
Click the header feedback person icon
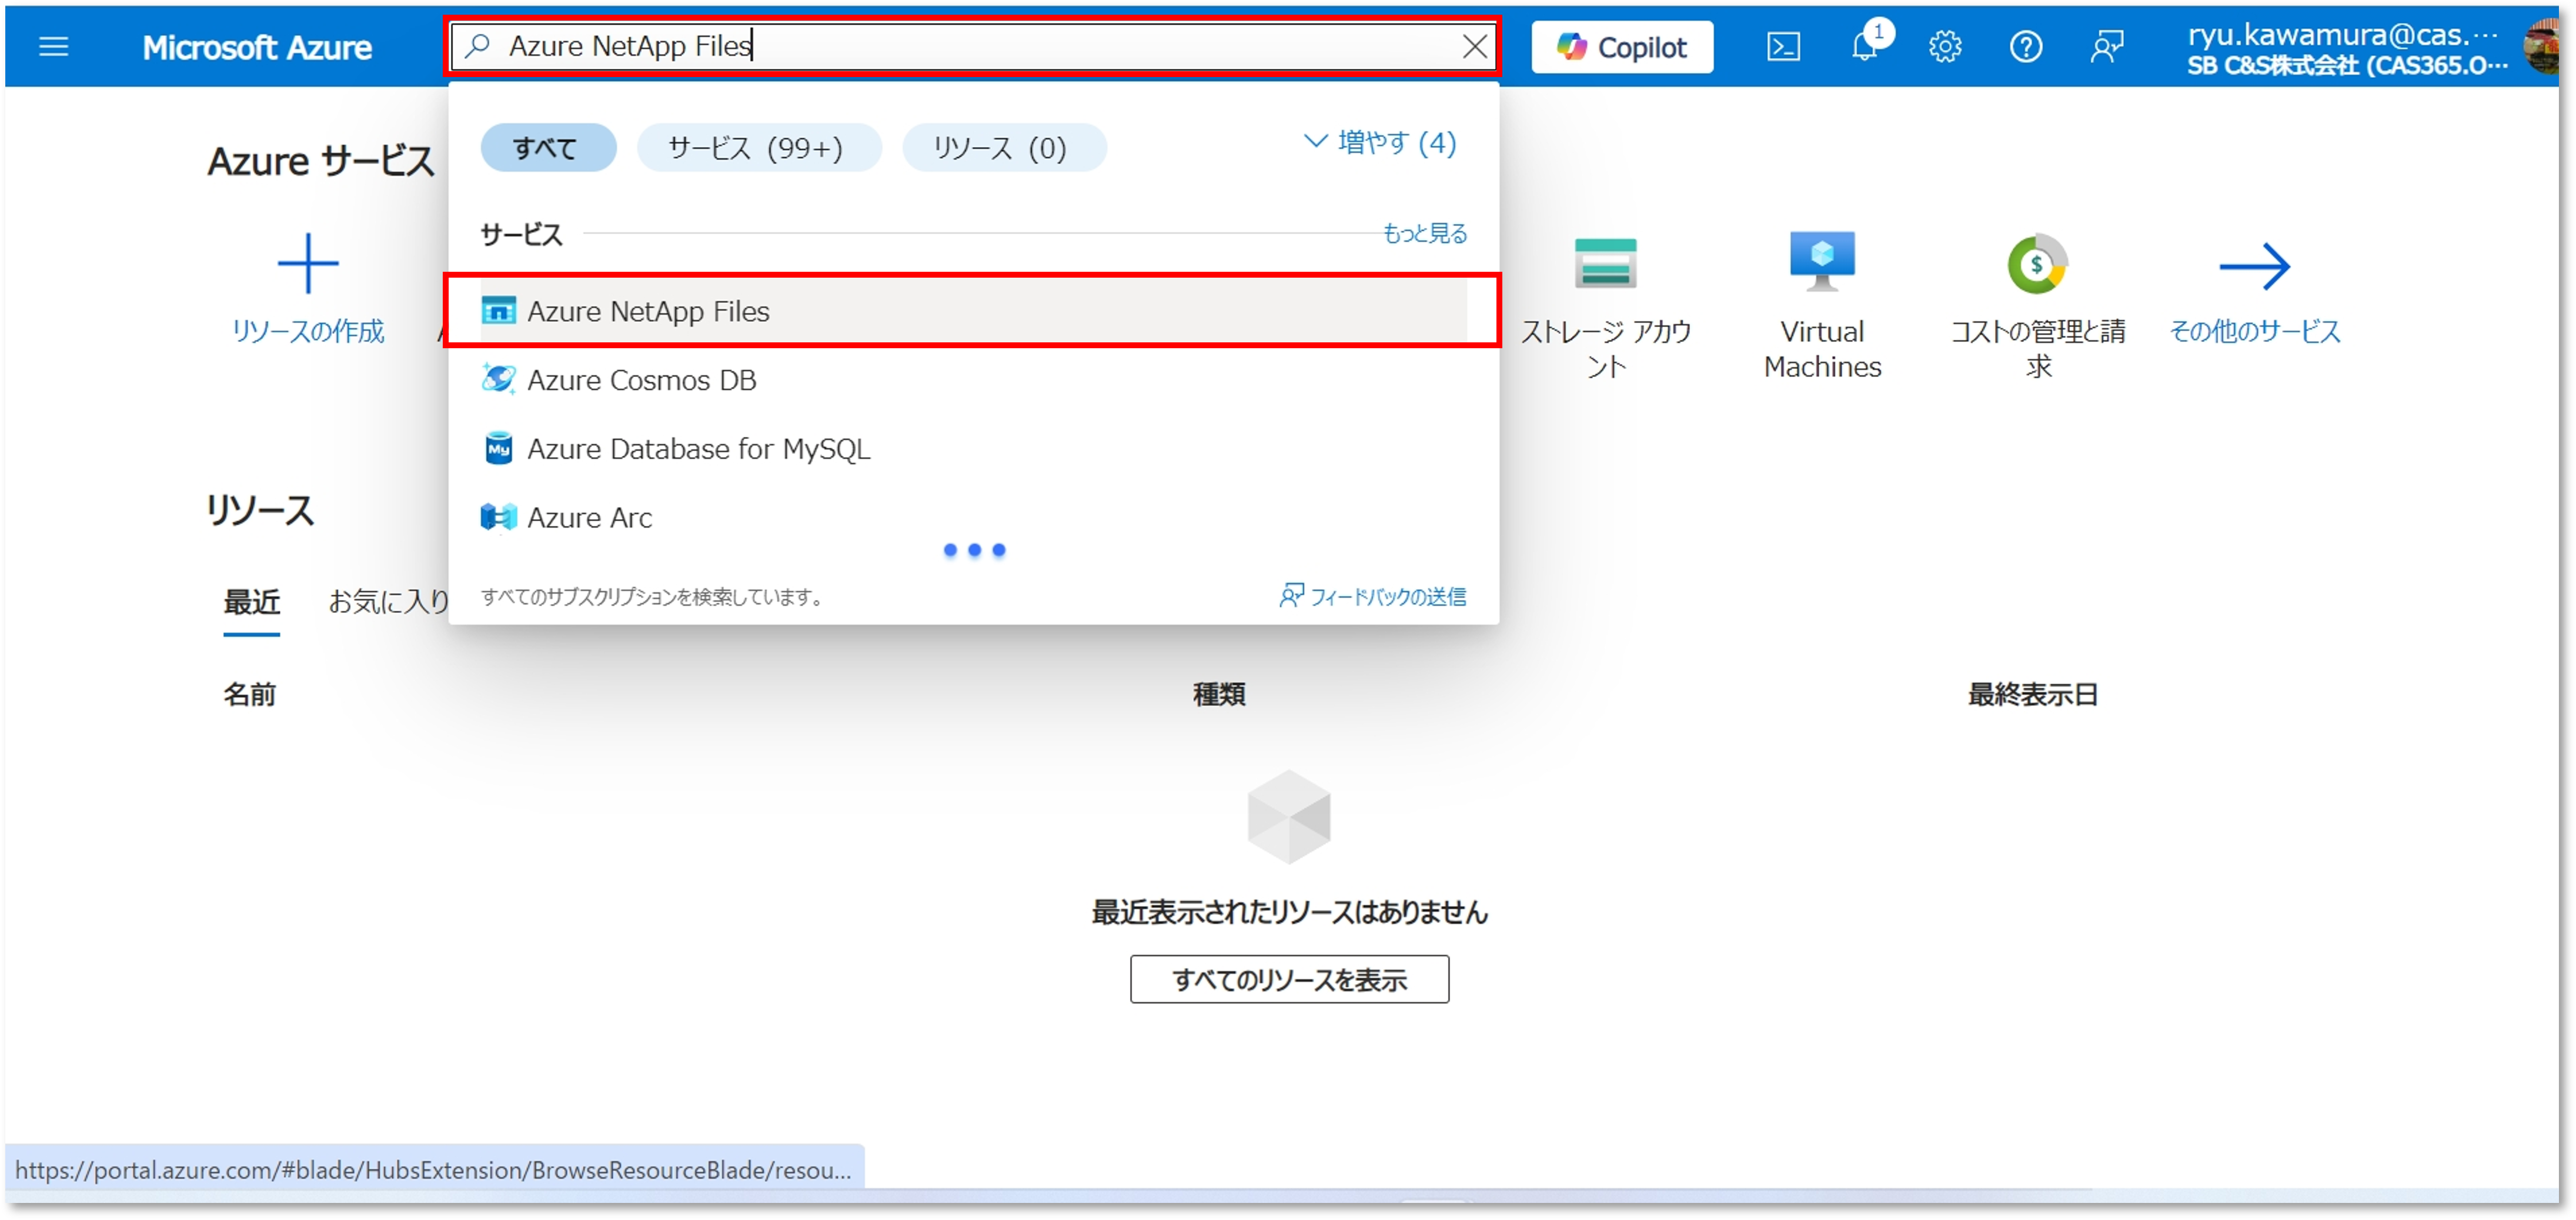coord(2107,47)
